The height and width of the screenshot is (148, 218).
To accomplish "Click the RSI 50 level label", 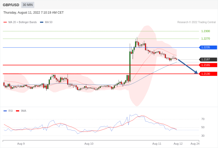I will [x=203, y=127].
